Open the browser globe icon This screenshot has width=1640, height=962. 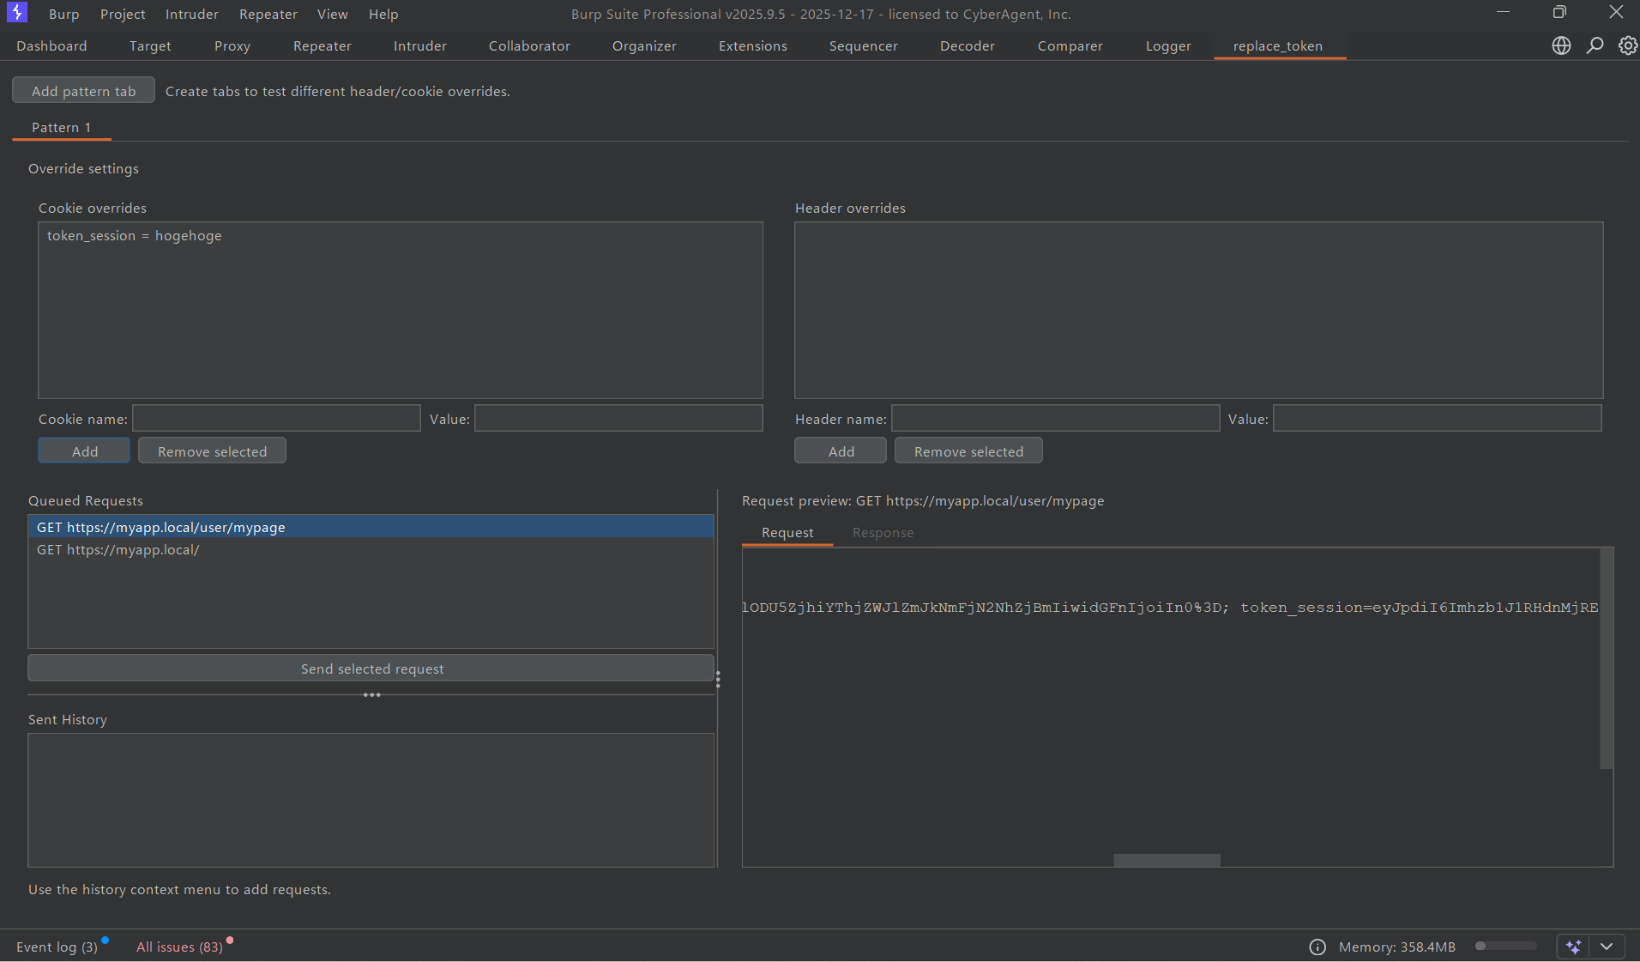pos(1561,45)
